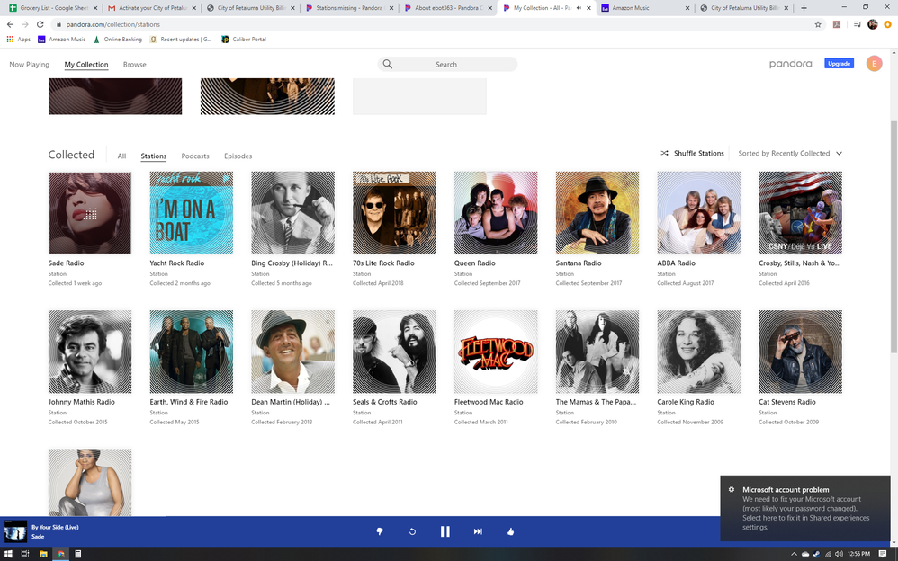The width and height of the screenshot is (898, 561).
Task: Click the Microsoft account problem notification
Action: 805,508
